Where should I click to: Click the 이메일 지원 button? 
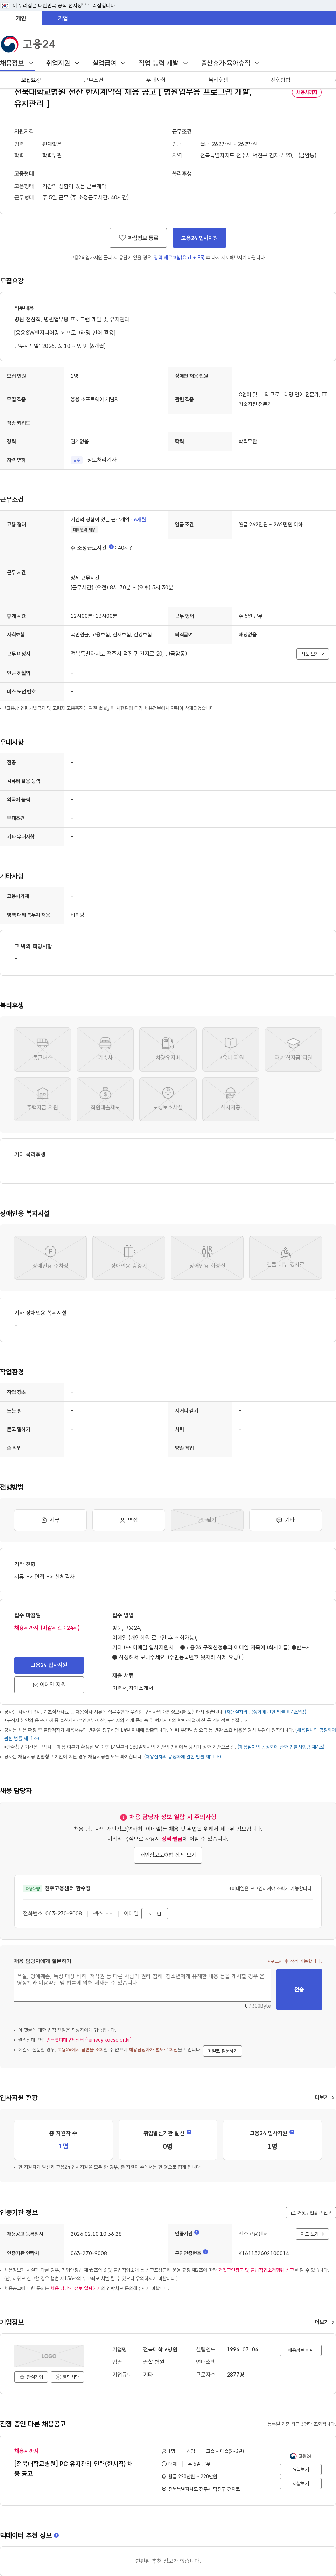pos(49,1684)
